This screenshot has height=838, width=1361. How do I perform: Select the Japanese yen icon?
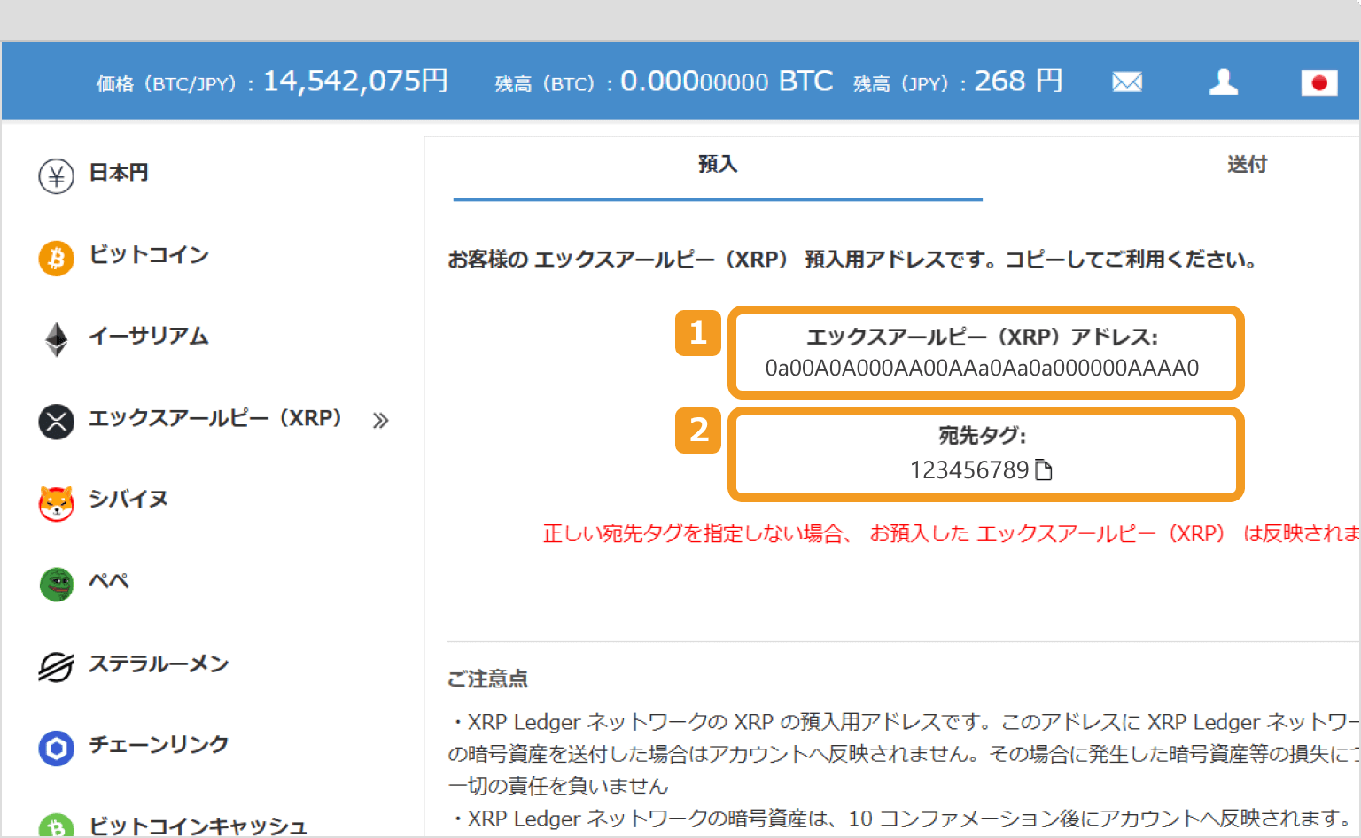[56, 175]
